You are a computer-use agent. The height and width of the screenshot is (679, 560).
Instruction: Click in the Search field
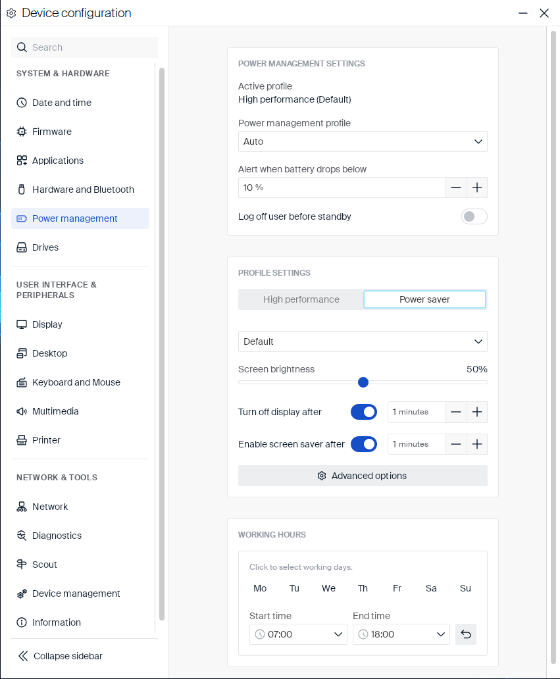84,47
